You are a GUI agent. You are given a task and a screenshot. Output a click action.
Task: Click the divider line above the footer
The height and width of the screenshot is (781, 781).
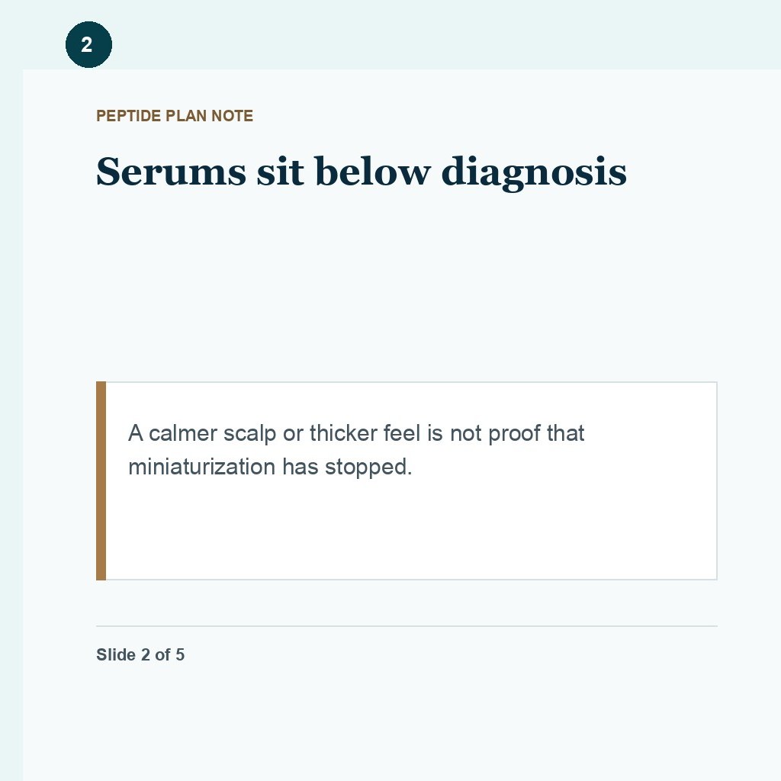point(407,626)
